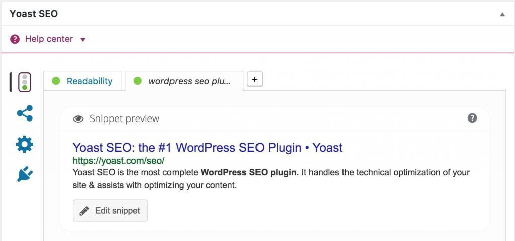This screenshot has height=241, width=515.
Task: Click the eye icon beside Snippet preview
Action: 78,119
